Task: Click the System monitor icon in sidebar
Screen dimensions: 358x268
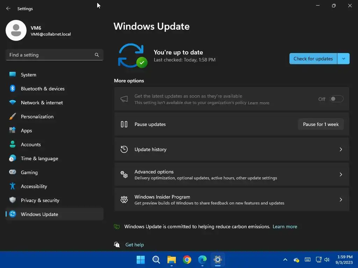Action: click(x=13, y=74)
